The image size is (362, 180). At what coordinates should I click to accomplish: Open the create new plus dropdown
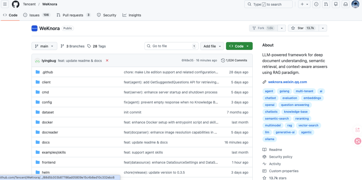pyautogui.click(x=304, y=4)
